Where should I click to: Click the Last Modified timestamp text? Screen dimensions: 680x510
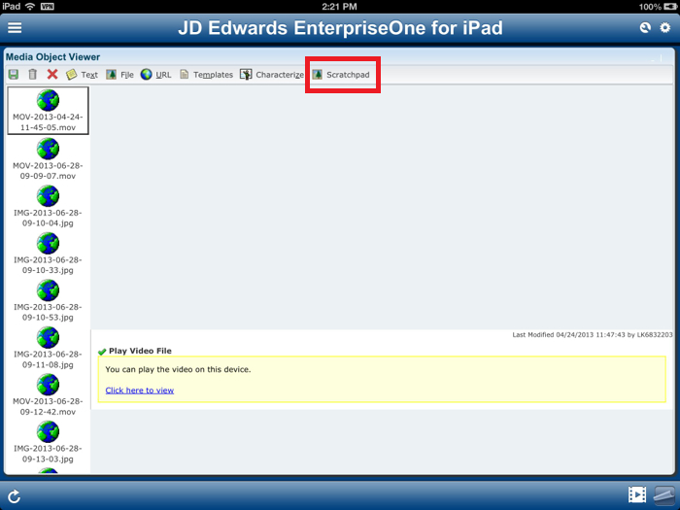593,335
